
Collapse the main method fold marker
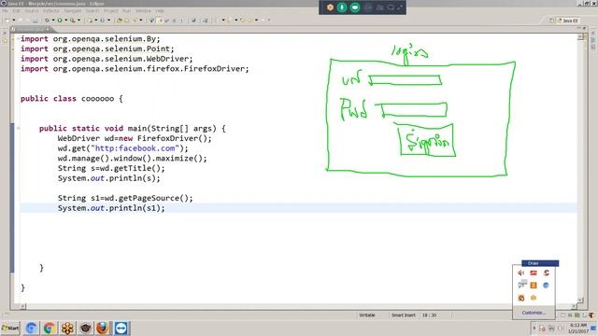pyautogui.click(x=18, y=128)
